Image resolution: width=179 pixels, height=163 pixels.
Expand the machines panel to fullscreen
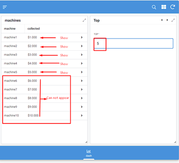[x=84, y=20]
